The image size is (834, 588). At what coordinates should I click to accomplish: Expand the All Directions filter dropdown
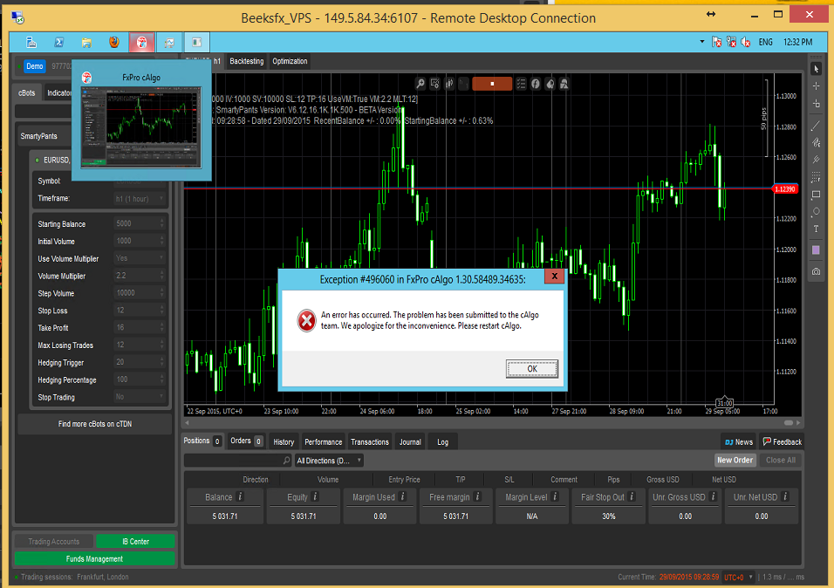pos(329,461)
